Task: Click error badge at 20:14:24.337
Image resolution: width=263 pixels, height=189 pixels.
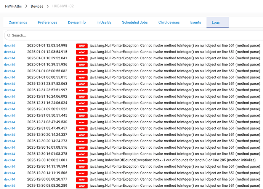Action: pos(82,135)
